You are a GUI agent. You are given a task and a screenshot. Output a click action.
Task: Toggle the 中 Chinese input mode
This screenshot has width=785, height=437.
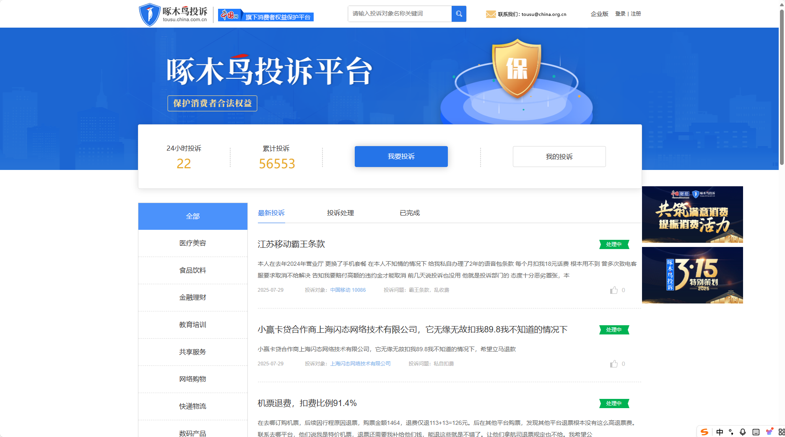pos(720,432)
